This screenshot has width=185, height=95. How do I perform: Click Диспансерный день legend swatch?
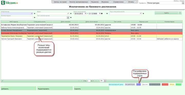pos(116,84)
